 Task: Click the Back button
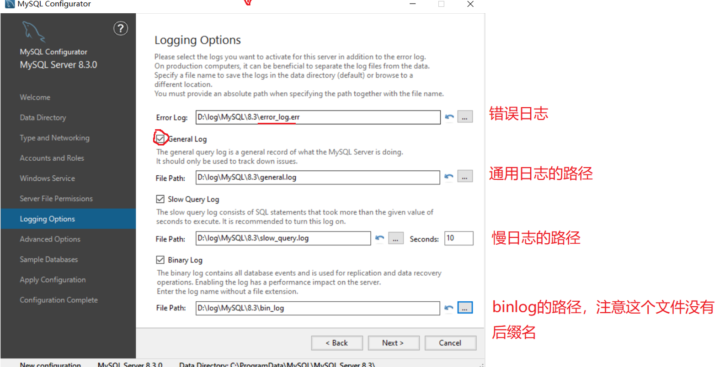point(337,343)
